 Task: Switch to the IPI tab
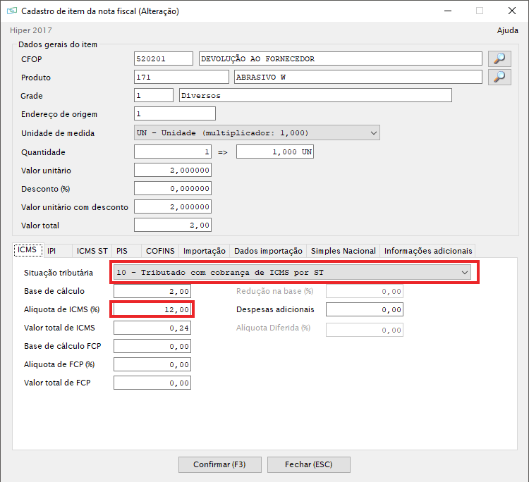coord(51,251)
